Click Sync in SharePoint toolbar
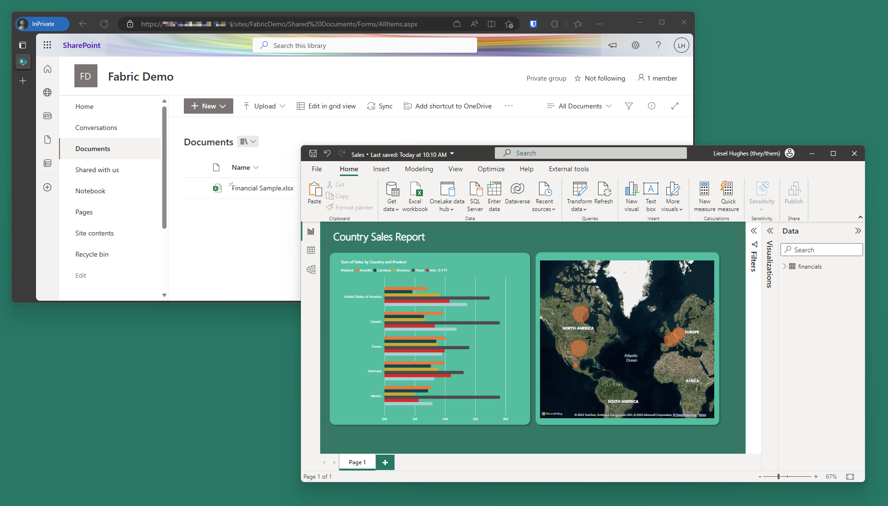 tap(380, 106)
